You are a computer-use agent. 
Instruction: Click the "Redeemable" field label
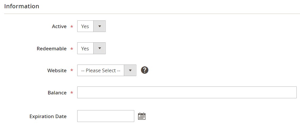[x=52, y=49]
